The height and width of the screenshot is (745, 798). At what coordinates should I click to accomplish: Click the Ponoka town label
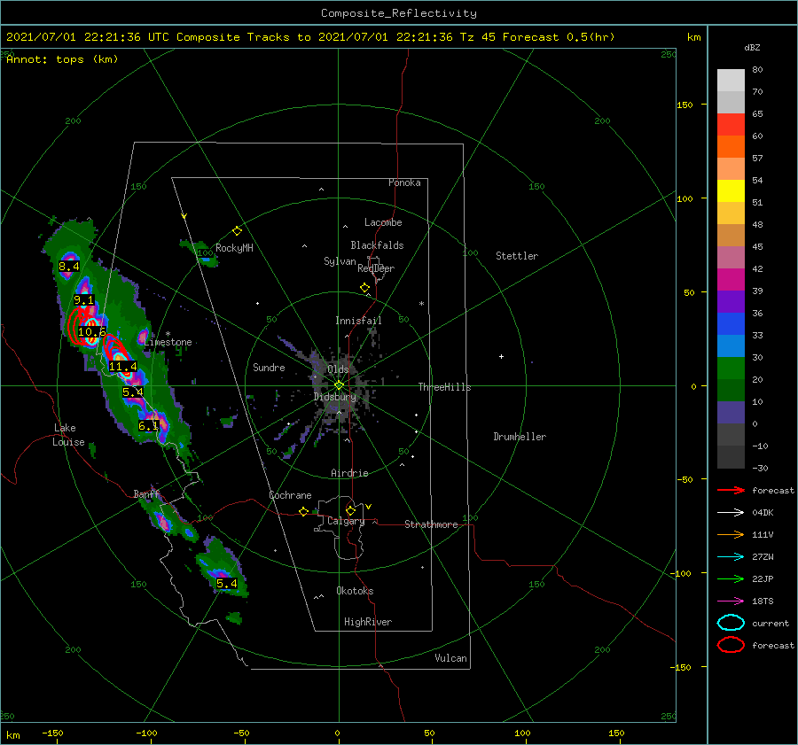click(x=404, y=182)
